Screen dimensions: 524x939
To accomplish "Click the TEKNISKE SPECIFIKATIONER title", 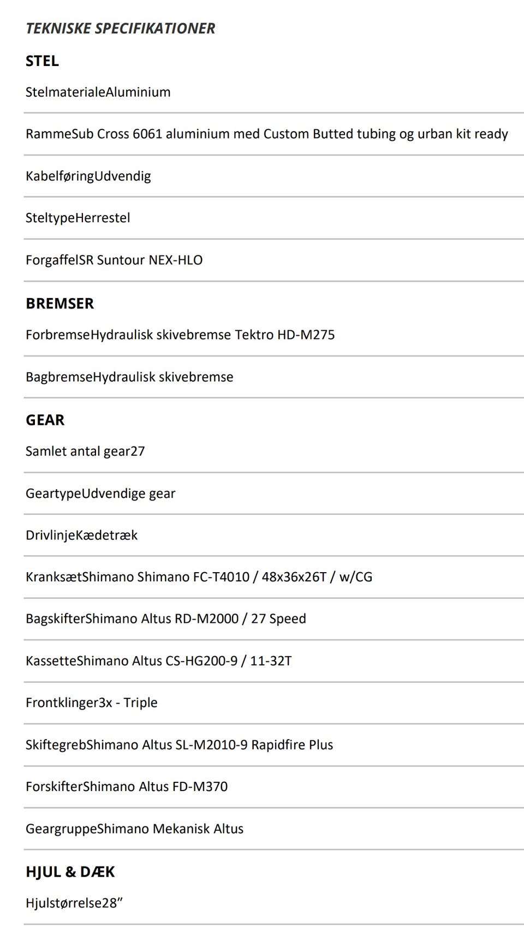I will coord(120,28).
